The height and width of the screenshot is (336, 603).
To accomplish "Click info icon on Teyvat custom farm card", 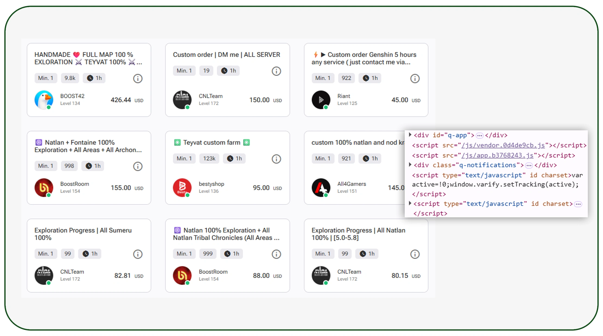I will click(x=276, y=159).
